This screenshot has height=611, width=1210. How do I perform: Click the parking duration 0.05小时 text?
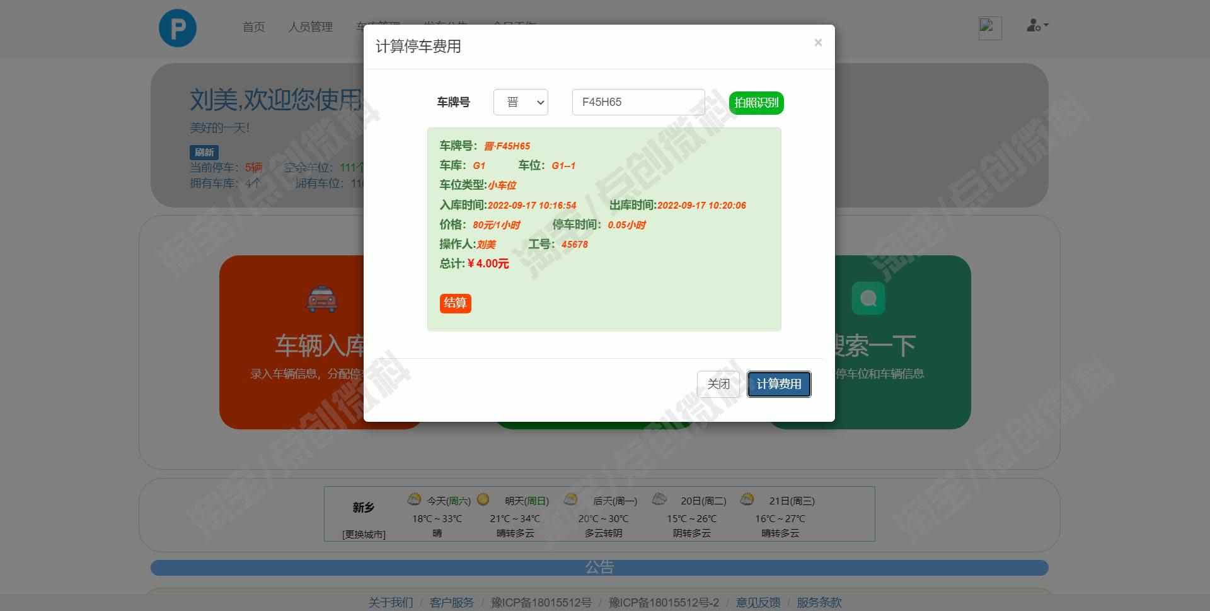[626, 225]
